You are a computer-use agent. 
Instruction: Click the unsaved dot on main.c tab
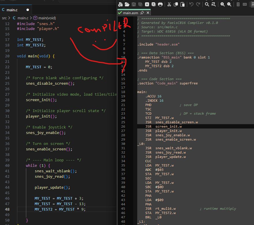[x=28, y=10]
